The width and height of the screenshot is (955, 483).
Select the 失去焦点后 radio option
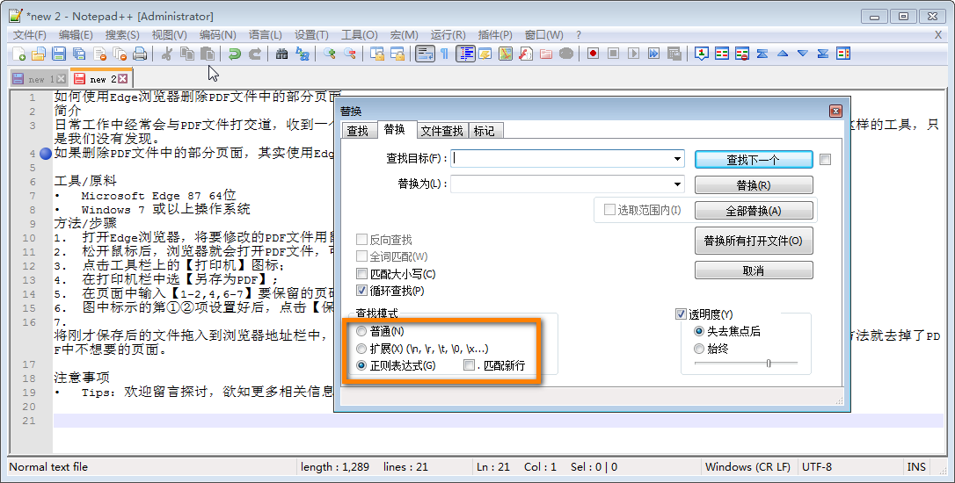tap(699, 332)
